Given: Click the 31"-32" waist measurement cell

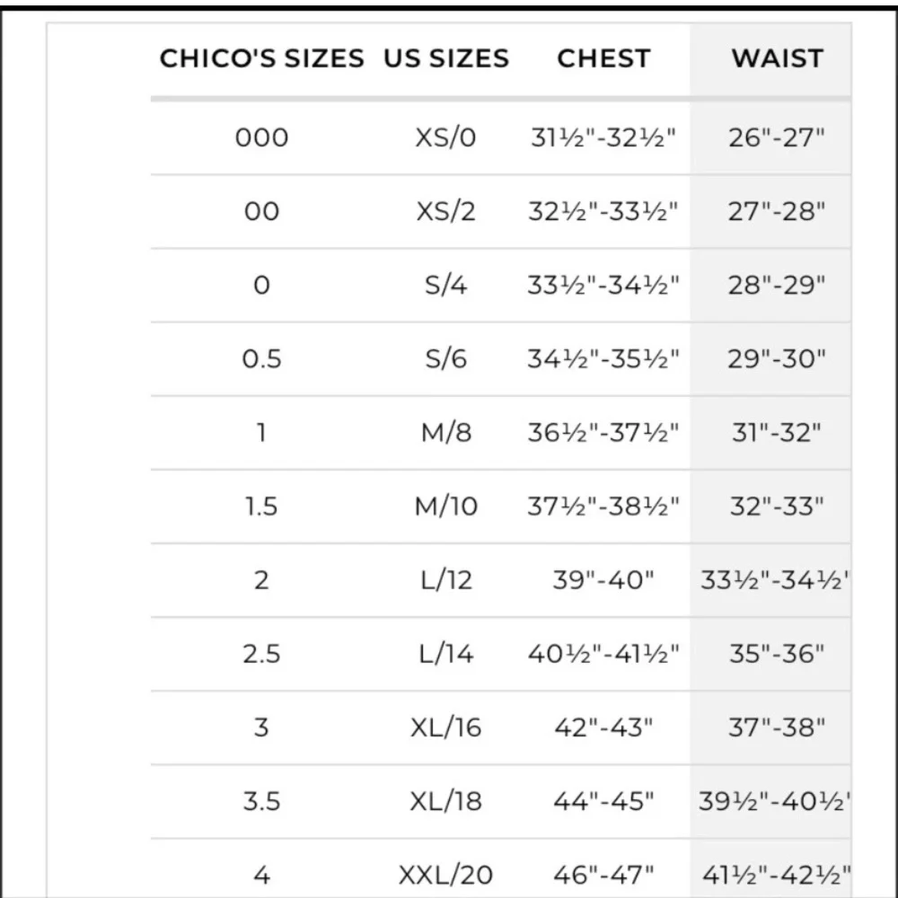Looking at the screenshot, I should [777, 433].
